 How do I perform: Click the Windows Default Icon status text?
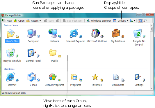[x=14, y=93]
